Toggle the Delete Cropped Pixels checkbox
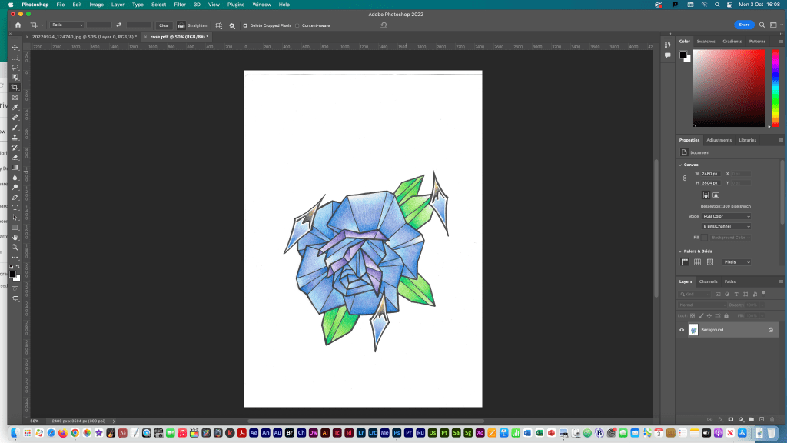Viewport: 787px width, 443px height. point(245,25)
